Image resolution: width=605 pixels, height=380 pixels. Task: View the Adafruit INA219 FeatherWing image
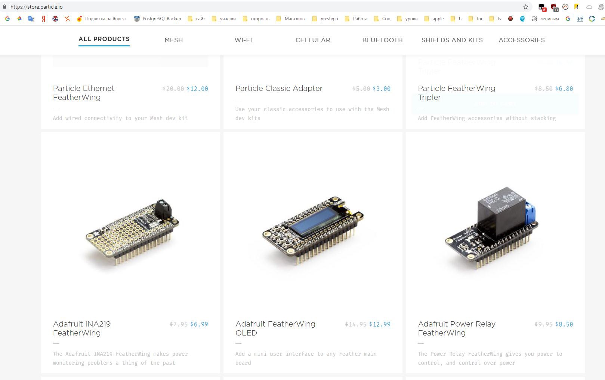click(130, 232)
